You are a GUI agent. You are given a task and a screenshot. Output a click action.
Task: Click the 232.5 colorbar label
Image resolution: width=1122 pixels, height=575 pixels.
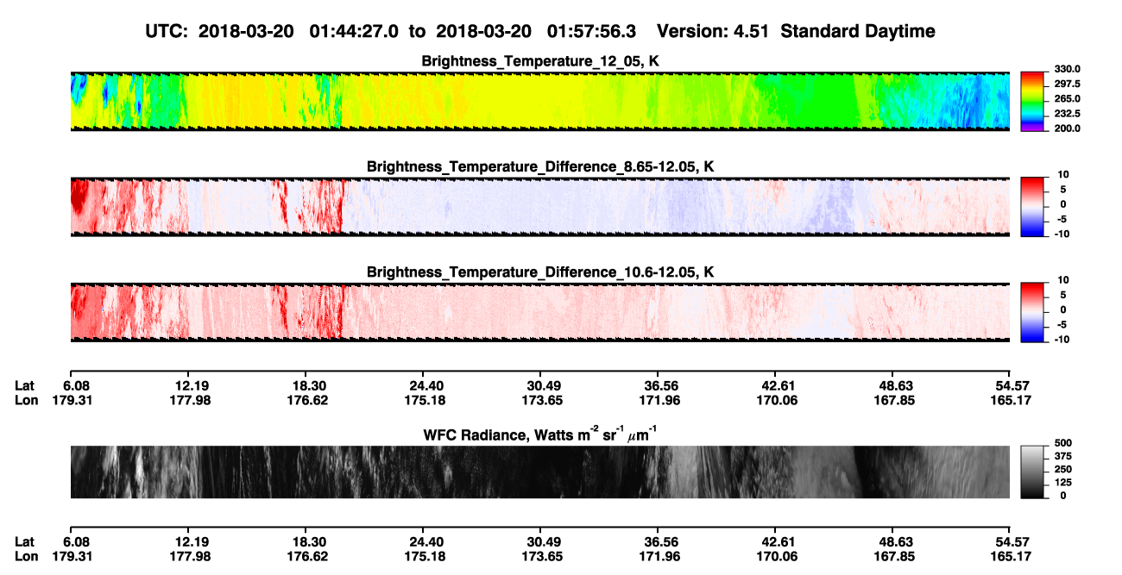click(x=1068, y=113)
